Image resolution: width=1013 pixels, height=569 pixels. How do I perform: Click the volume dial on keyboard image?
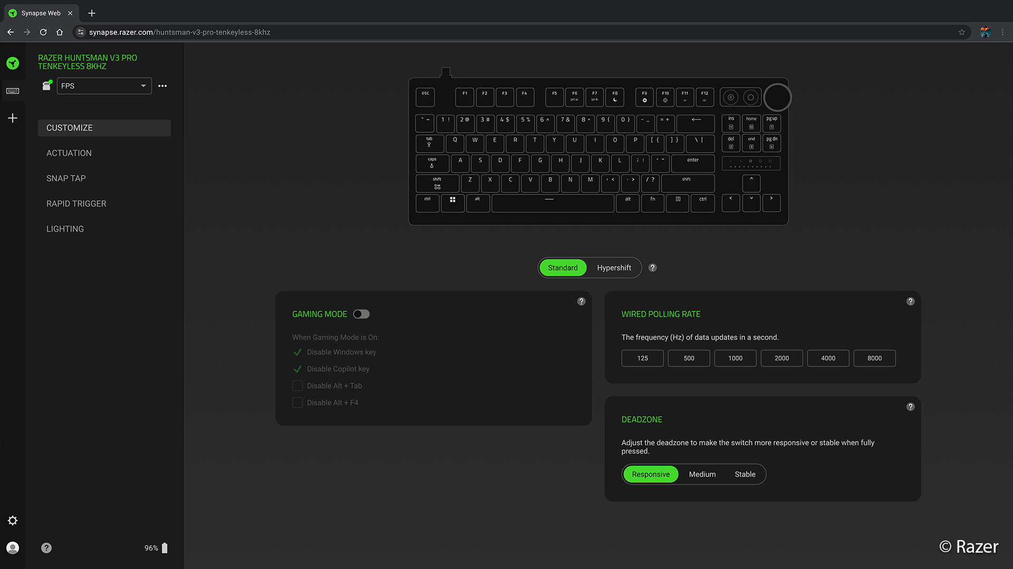click(777, 97)
